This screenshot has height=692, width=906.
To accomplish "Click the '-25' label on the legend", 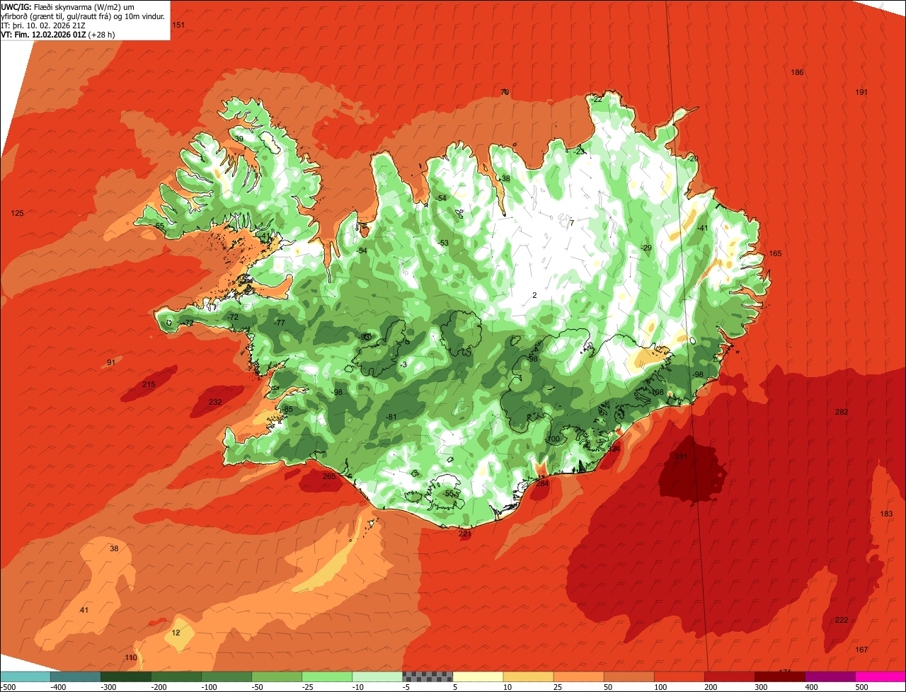I will coord(309,686).
